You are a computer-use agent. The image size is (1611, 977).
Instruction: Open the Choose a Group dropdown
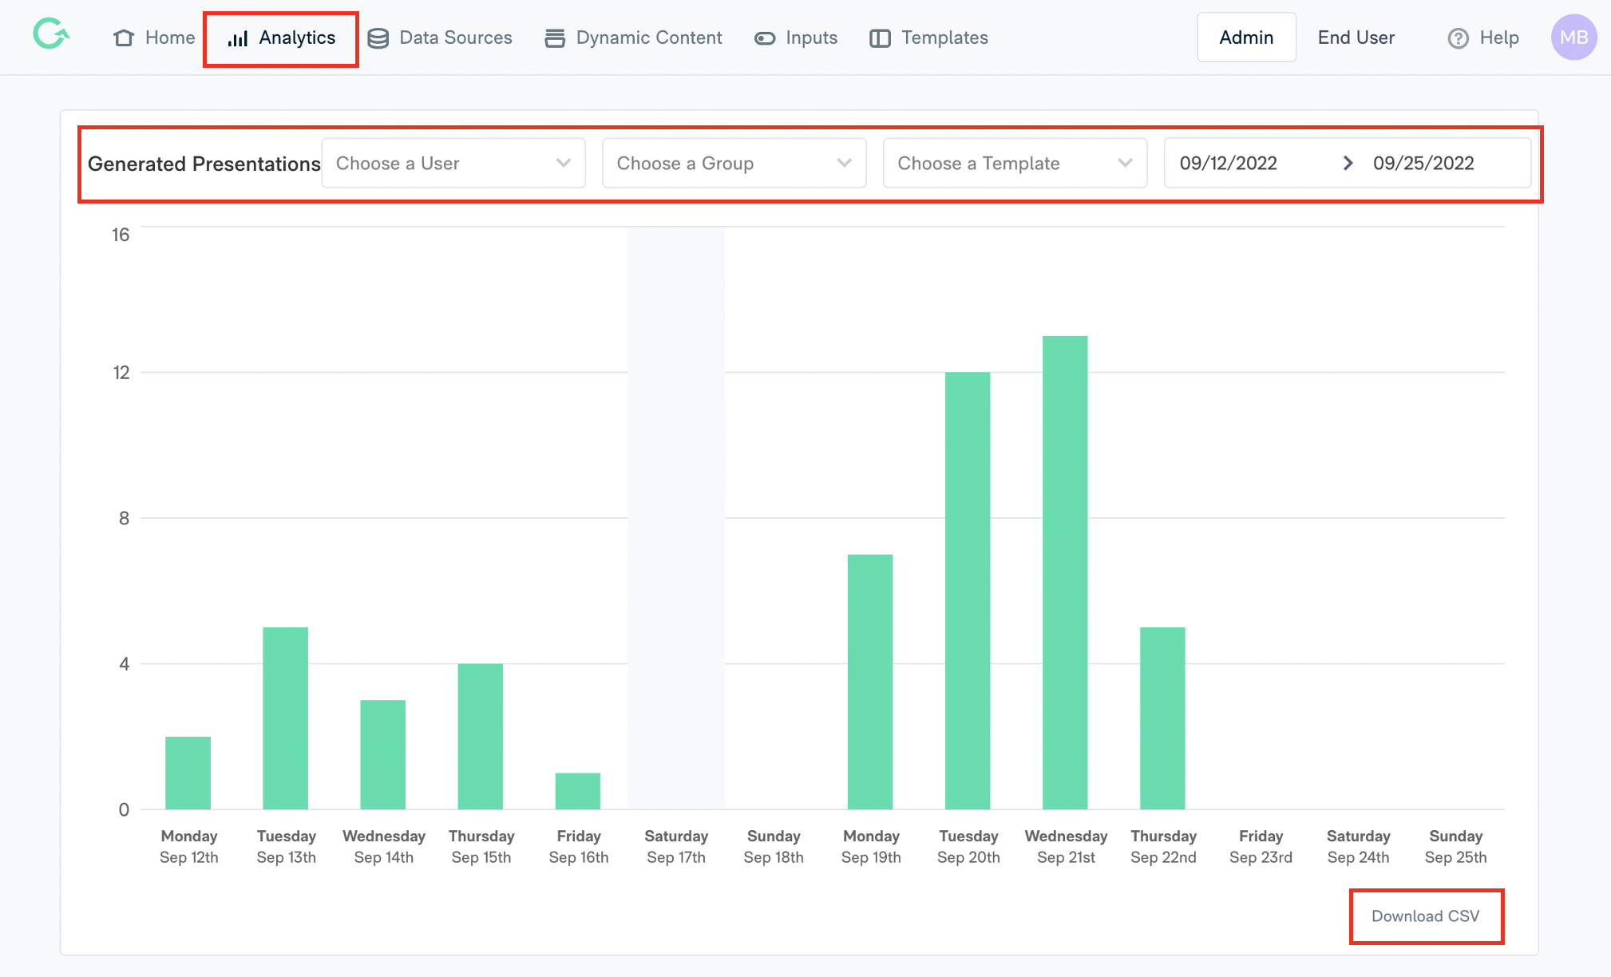click(x=734, y=164)
